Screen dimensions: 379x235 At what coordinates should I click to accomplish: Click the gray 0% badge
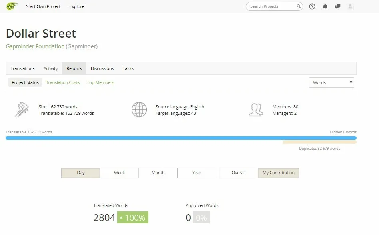201,217
